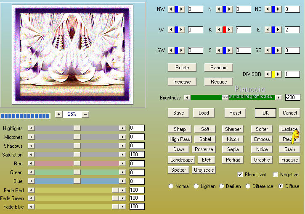Click the K value input field

[x=243, y=30]
